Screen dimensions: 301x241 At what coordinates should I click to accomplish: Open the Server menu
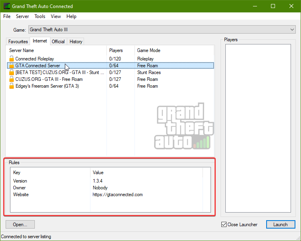pyautogui.click(x=22, y=16)
